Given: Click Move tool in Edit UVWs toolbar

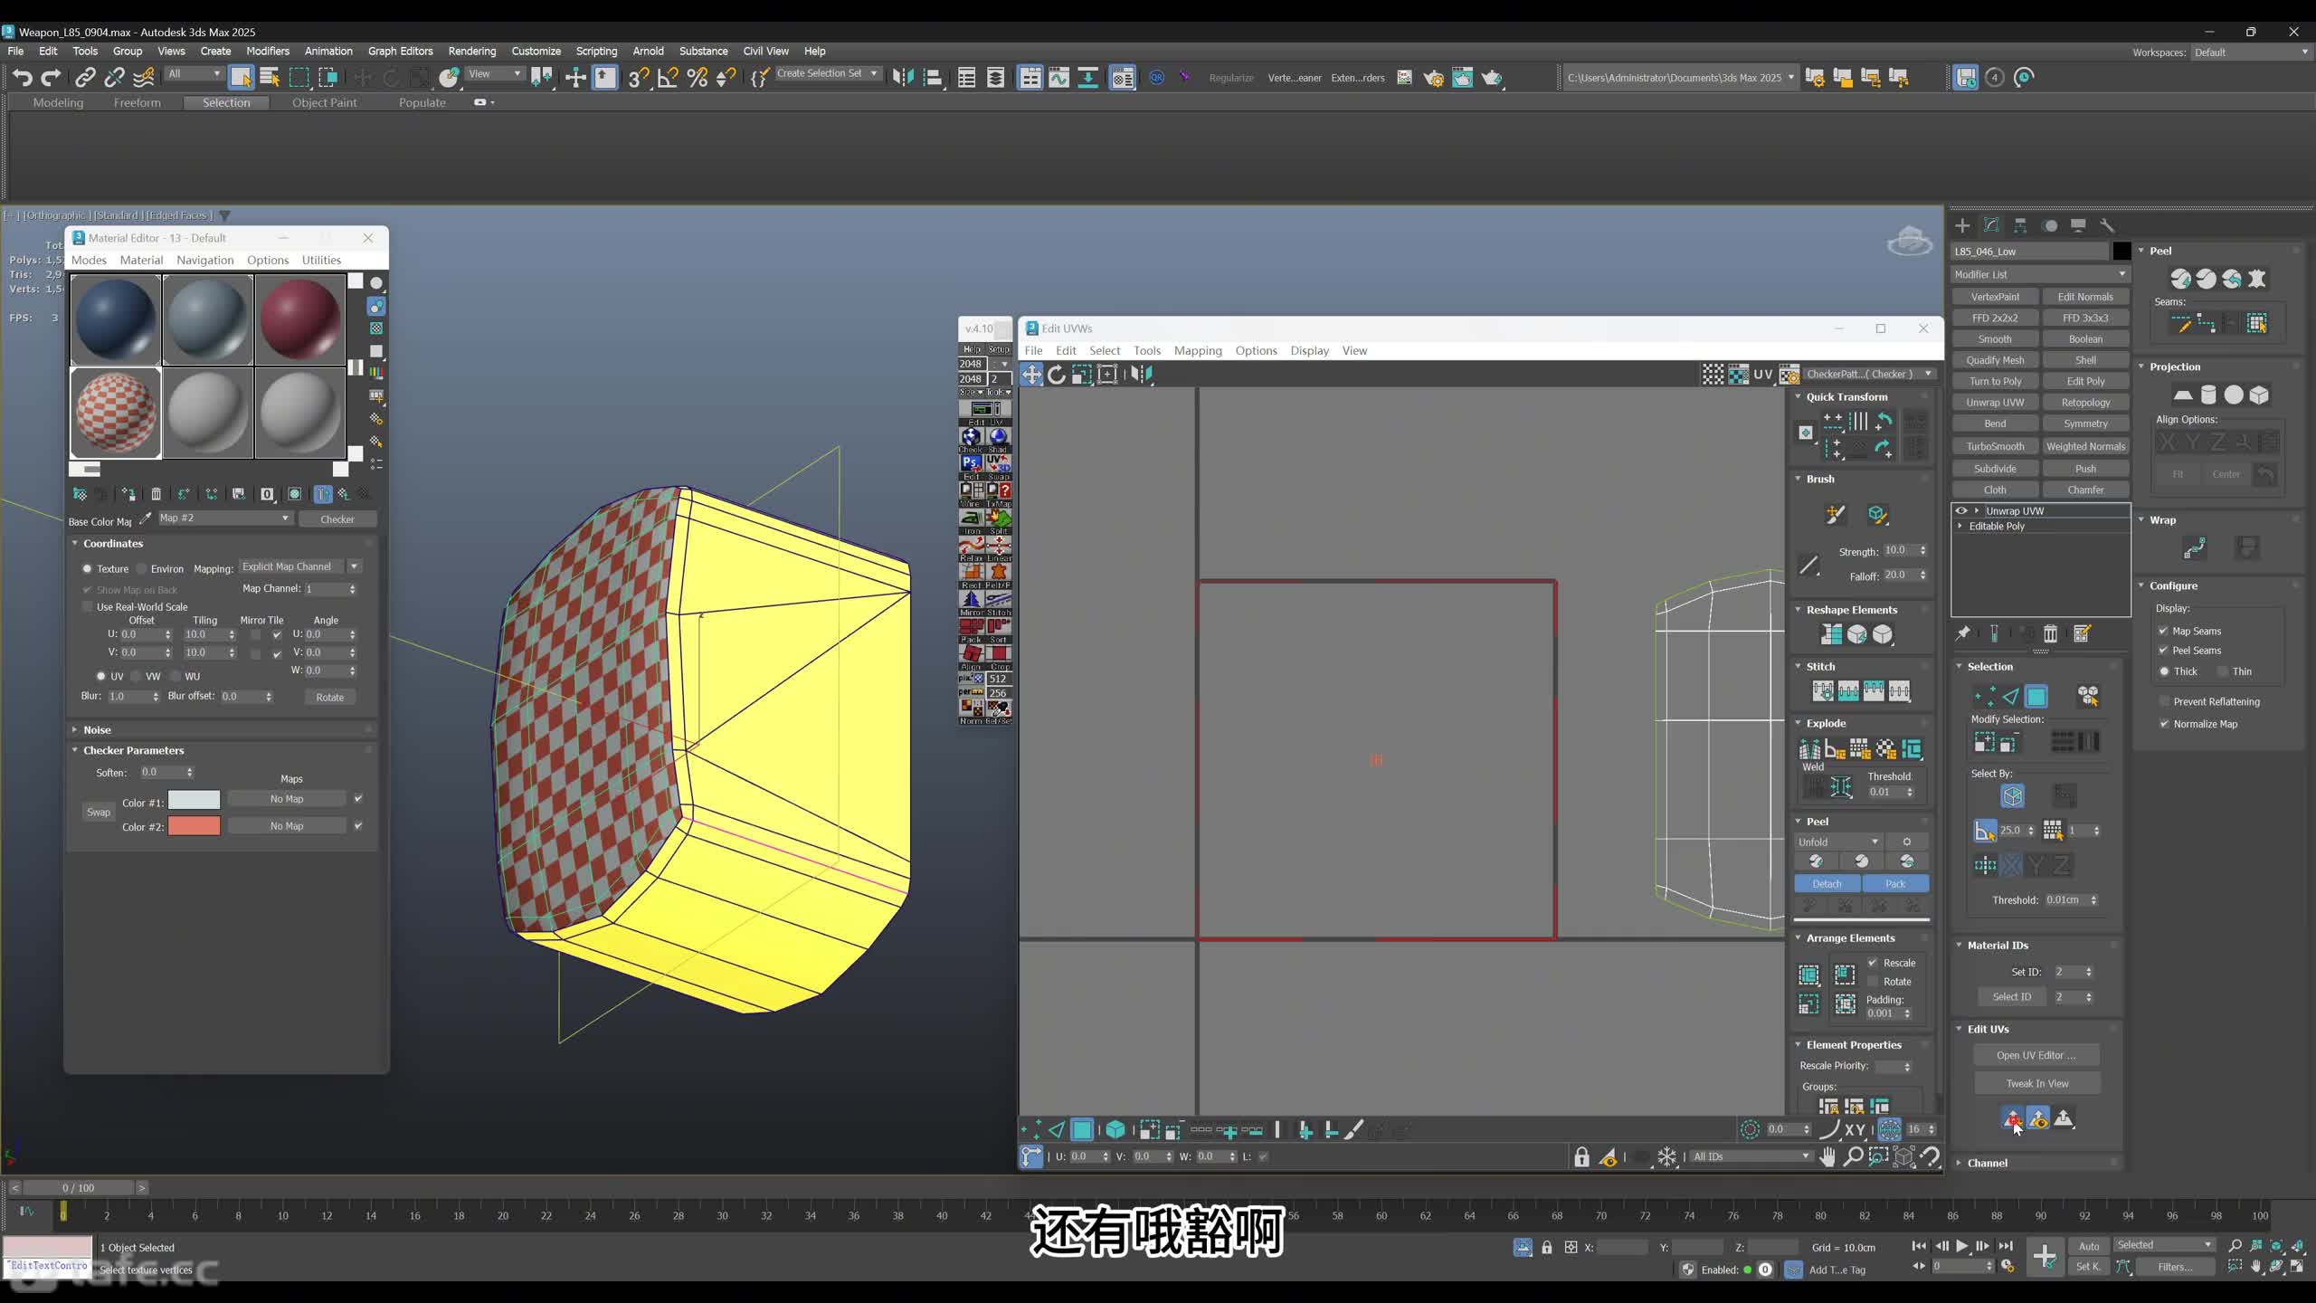Looking at the screenshot, I should pyautogui.click(x=1031, y=374).
